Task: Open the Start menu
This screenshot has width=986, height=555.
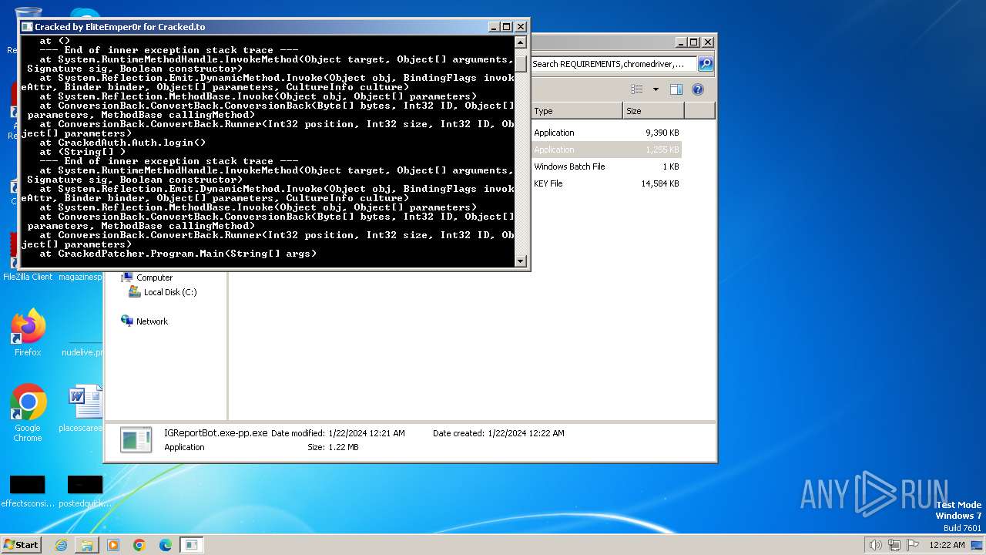Action: [22, 545]
